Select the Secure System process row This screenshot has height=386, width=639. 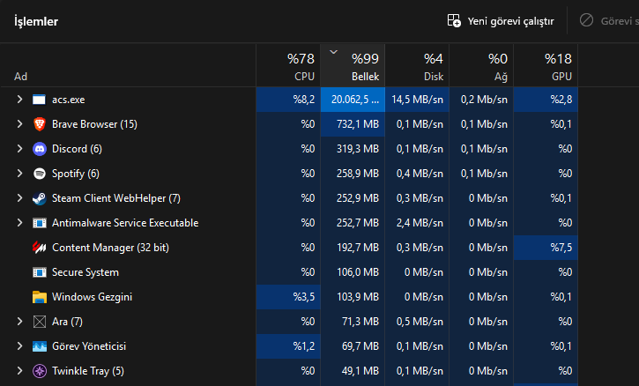coord(132,272)
